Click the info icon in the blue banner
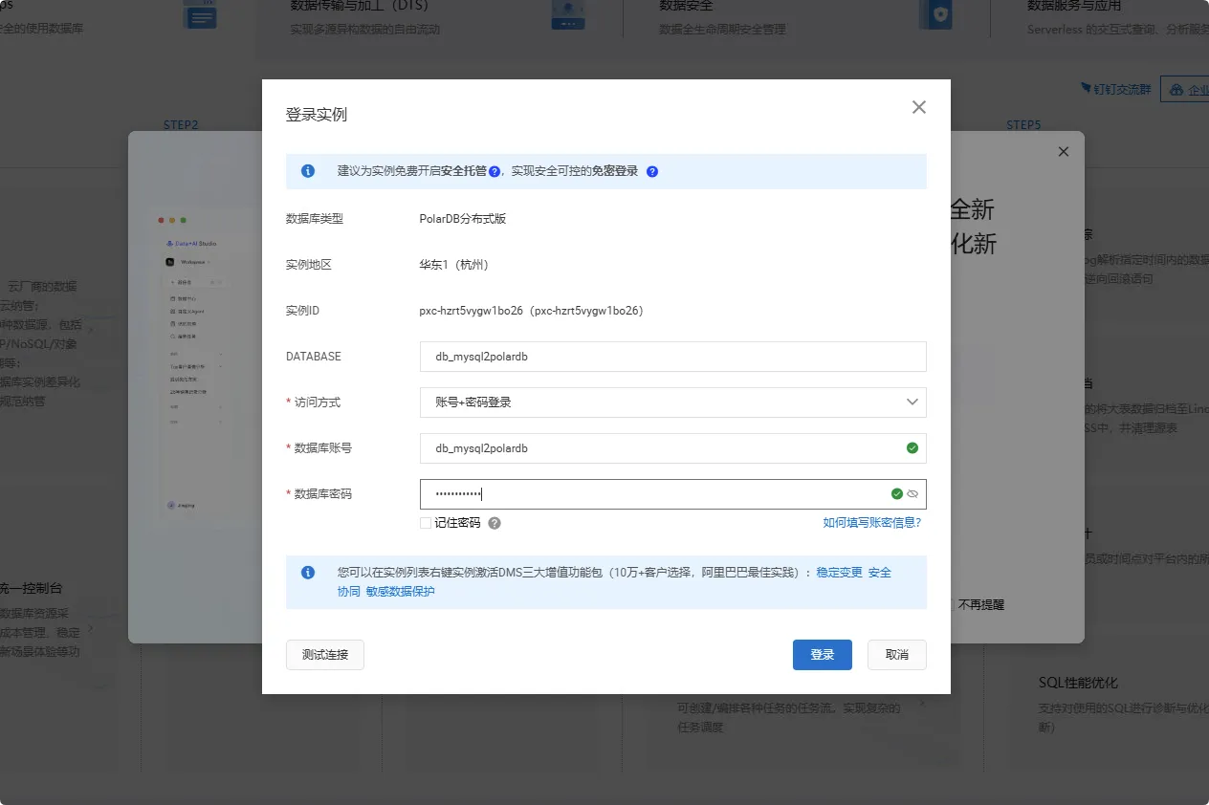This screenshot has width=1209, height=805. coord(308,170)
